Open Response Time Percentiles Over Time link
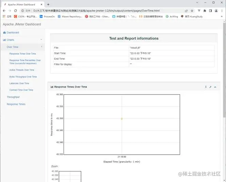This screenshot has width=226, height=182. (25, 62)
